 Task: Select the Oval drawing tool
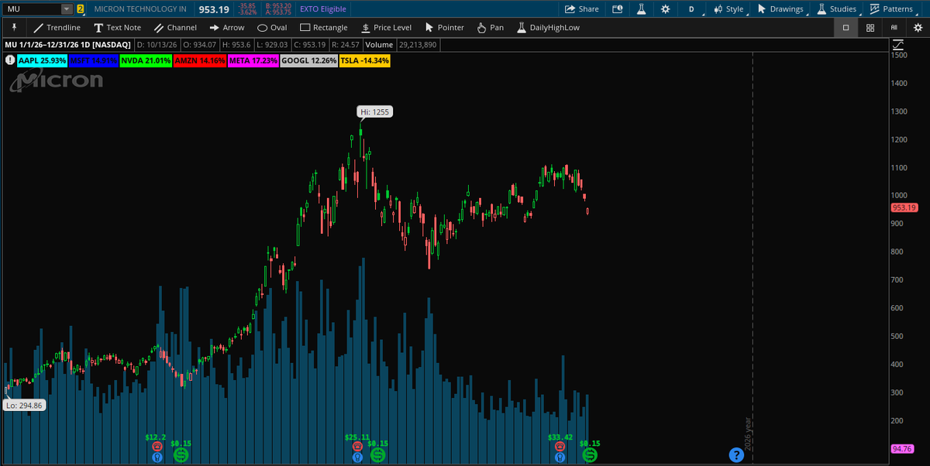(x=272, y=27)
